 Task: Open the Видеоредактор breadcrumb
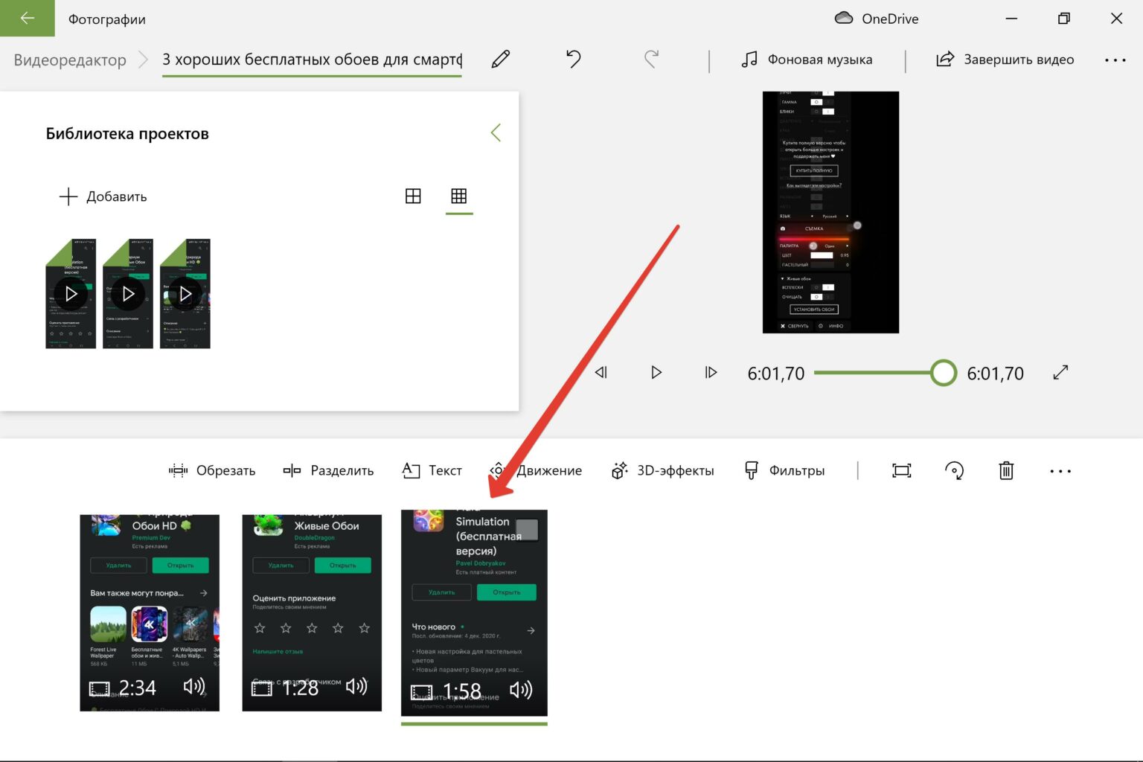pos(70,60)
